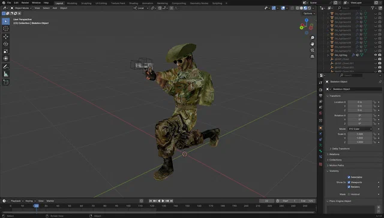Open the timeline Keying popover
This screenshot has width=384, height=218.
click(x=31, y=201)
